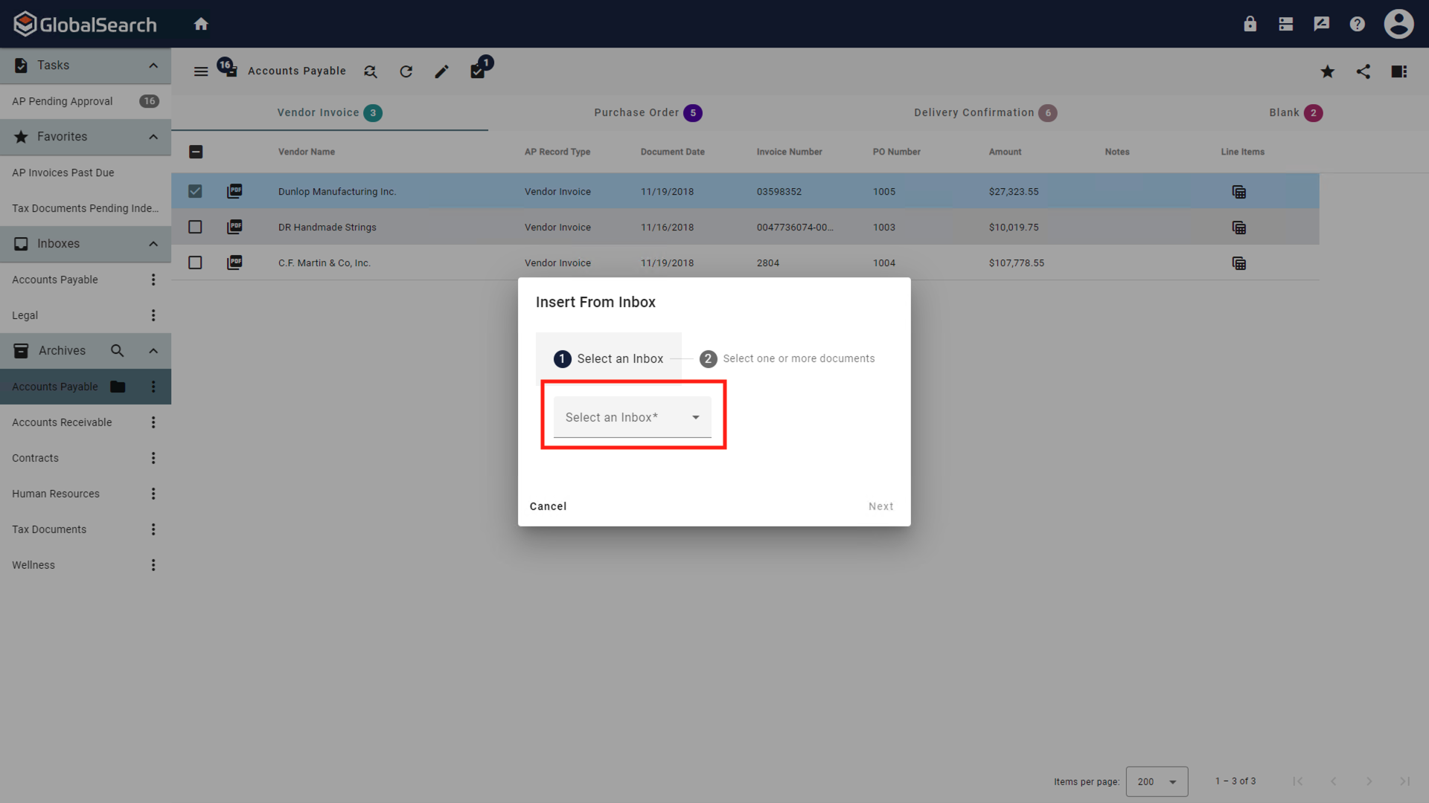The image size is (1429, 803).
Task: Open AP Pending Approval task
Action: 86,101
